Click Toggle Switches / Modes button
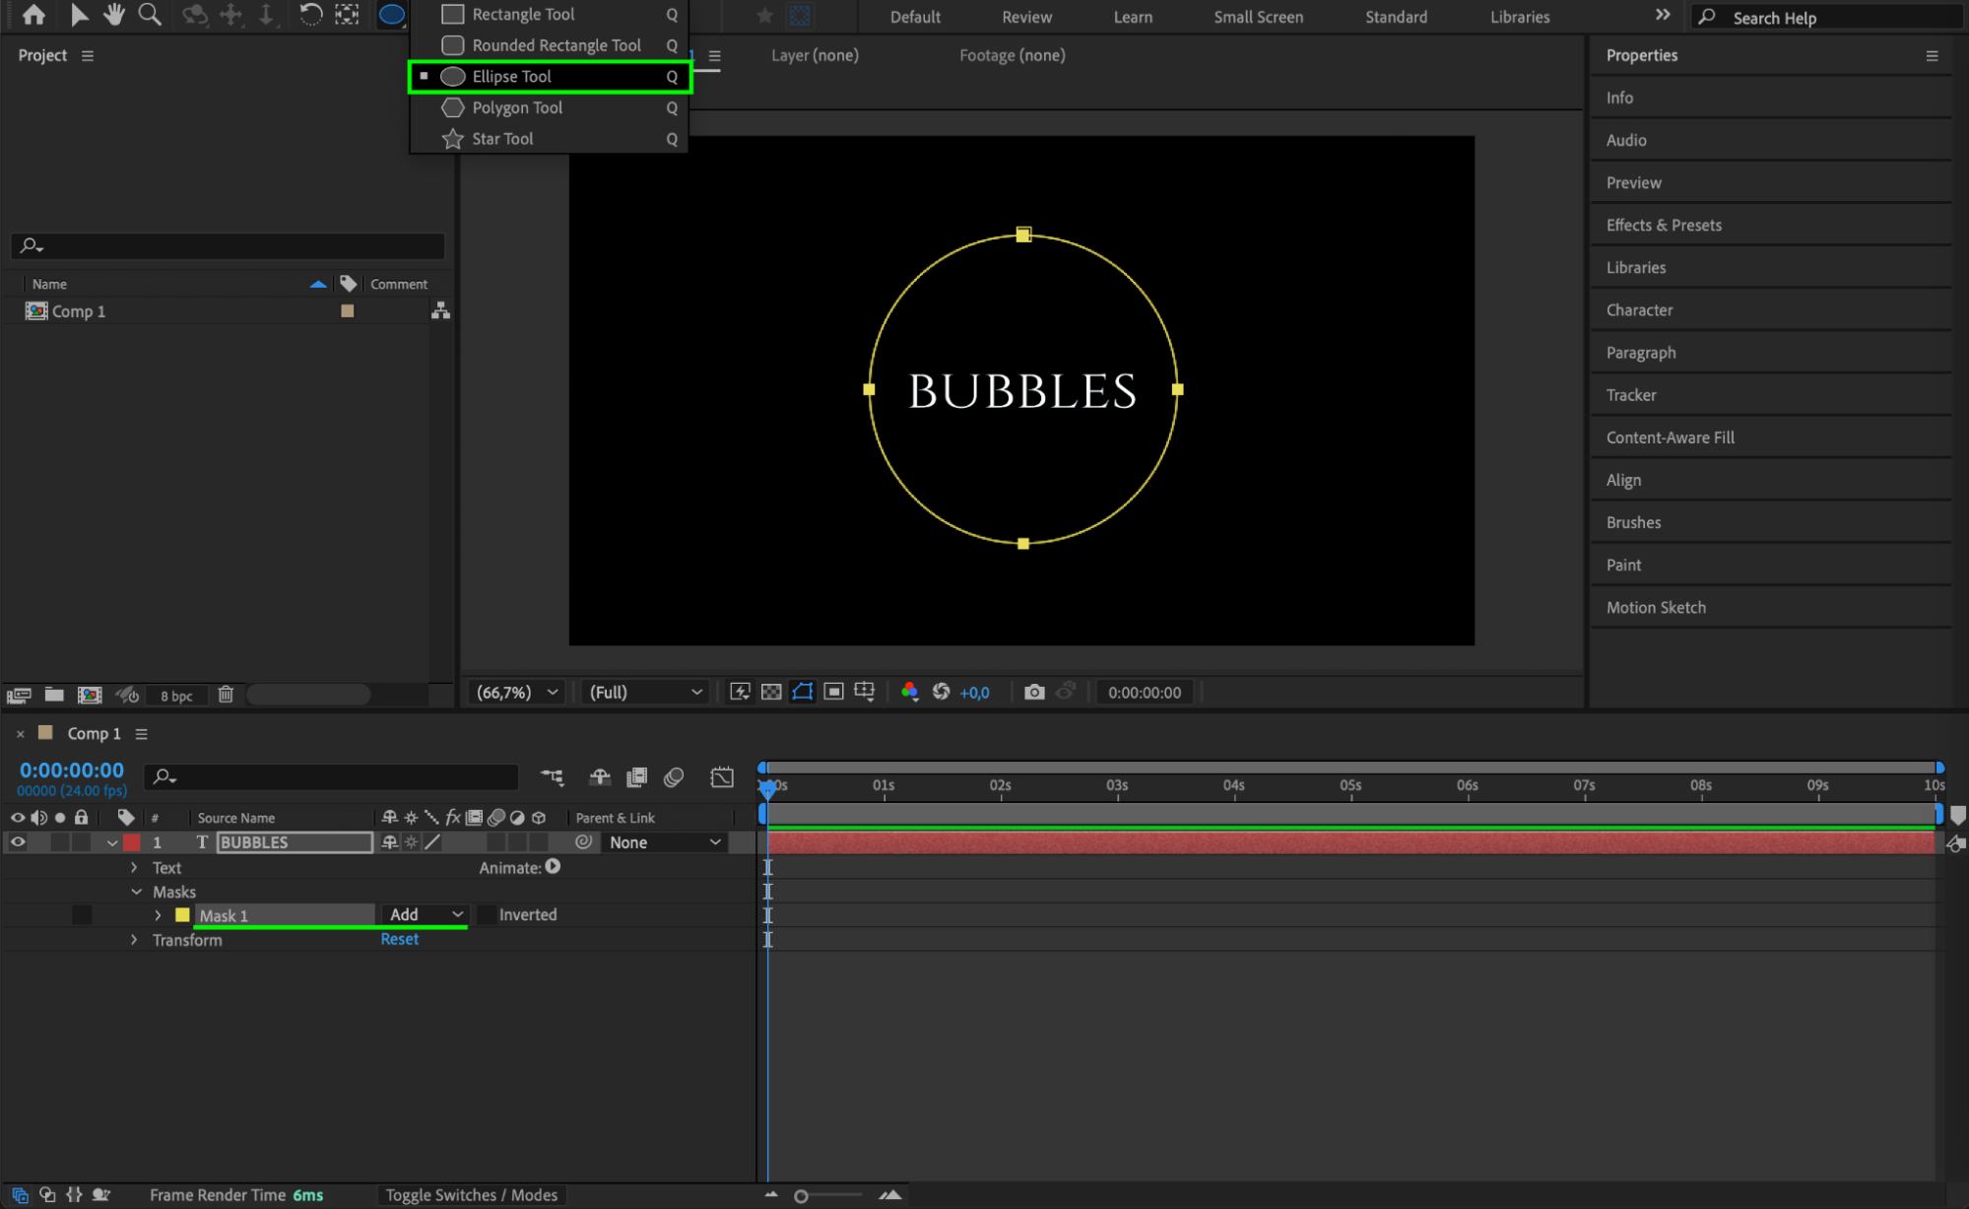The height and width of the screenshot is (1209, 1969). (x=471, y=1195)
